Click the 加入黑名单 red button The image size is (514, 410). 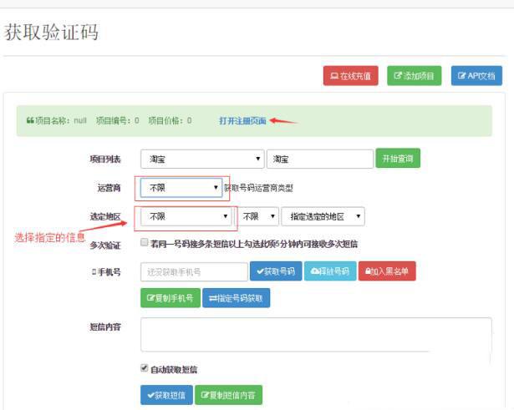(387, 271)
